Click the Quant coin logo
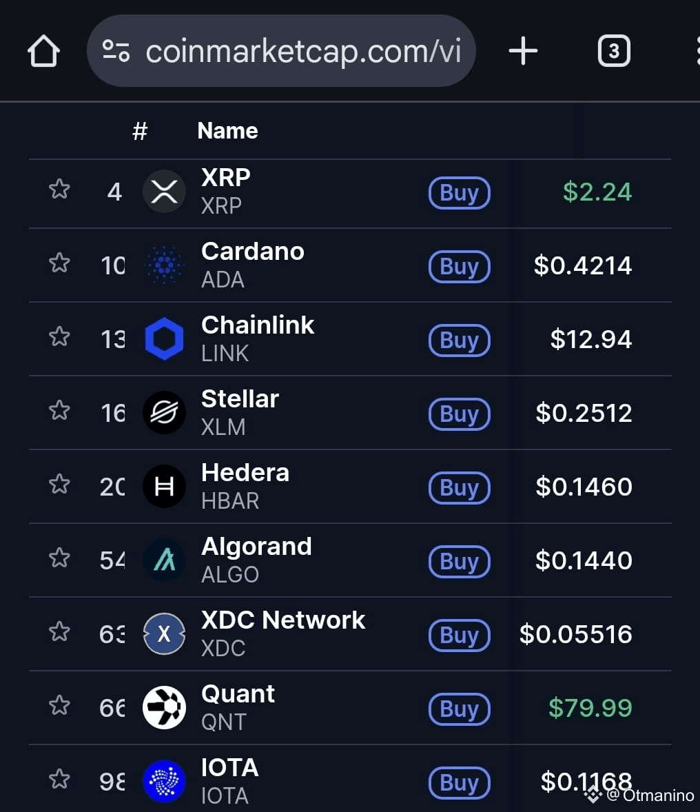Screen dimensions: 700x812 (x=164, y=707)
